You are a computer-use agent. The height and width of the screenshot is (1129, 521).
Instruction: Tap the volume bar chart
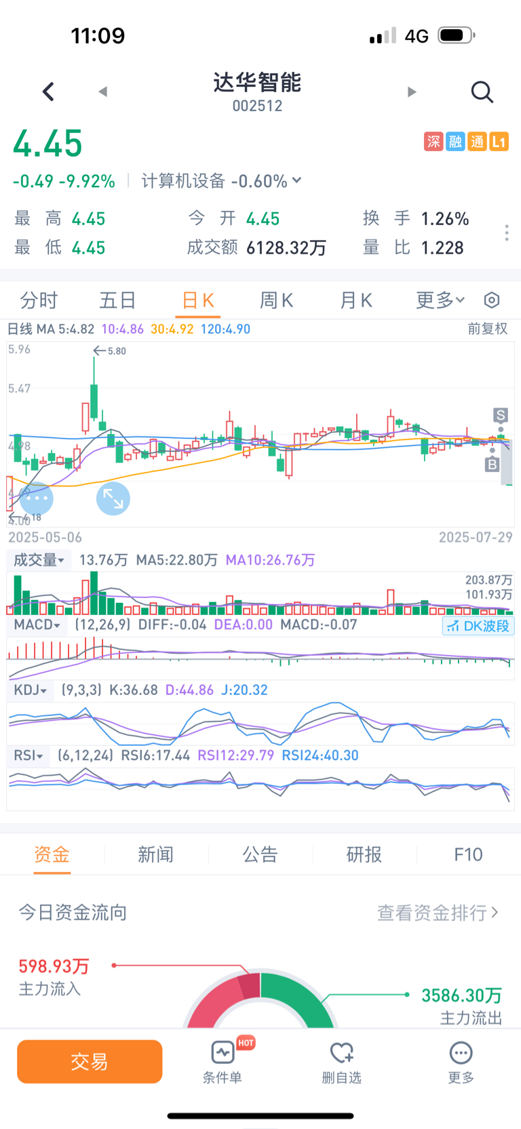[x=260, y=593]
